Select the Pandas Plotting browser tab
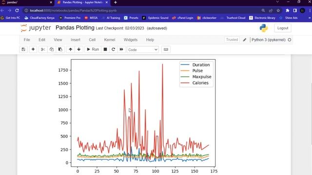This screenshot has height=175, width=312. tap(82, 2)
